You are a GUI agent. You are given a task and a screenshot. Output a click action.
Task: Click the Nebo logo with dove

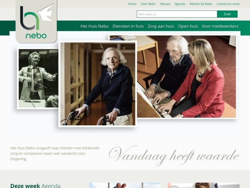pos(36,22)
